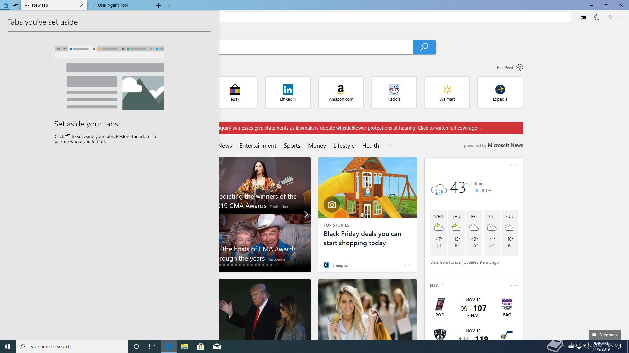Select the News feed category
The image size is (629, 353).
coord(225,146)
